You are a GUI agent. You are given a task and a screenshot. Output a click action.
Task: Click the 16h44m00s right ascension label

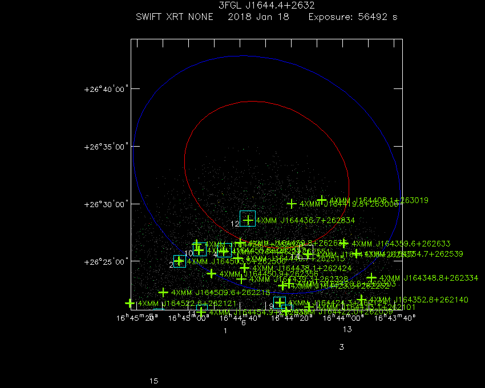343,318
